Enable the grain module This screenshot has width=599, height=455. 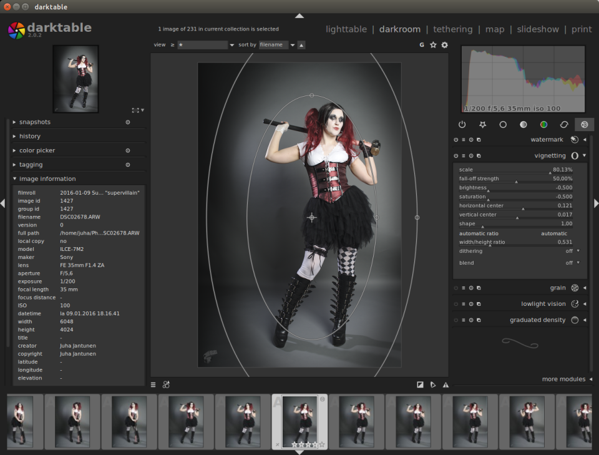pos(455,288)
